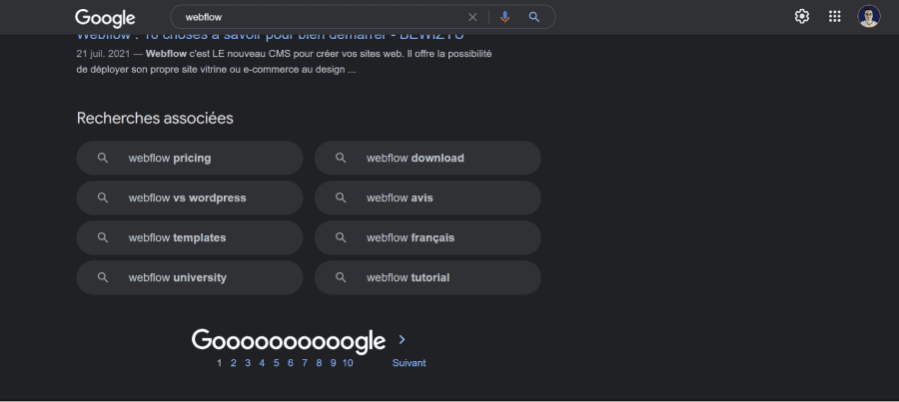899x402 pixels.
Task: Click search icon beside webflow download
Action: (341, 158)
